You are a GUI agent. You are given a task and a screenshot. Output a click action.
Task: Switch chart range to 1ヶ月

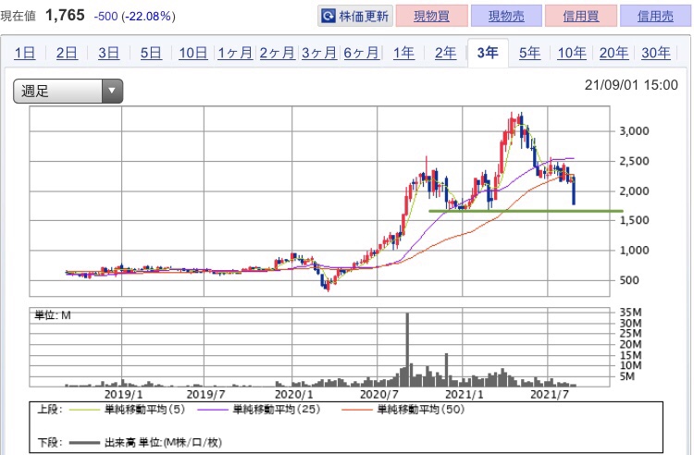tap(235, 53)
